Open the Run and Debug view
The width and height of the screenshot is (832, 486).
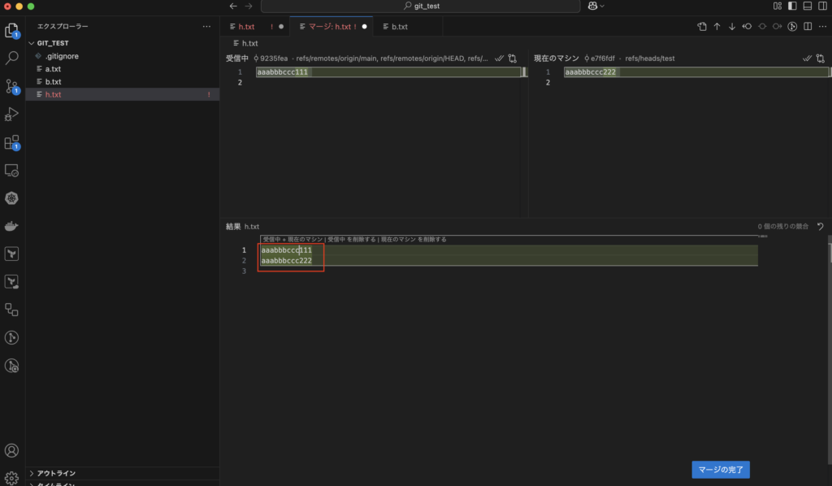click(11, 114)
